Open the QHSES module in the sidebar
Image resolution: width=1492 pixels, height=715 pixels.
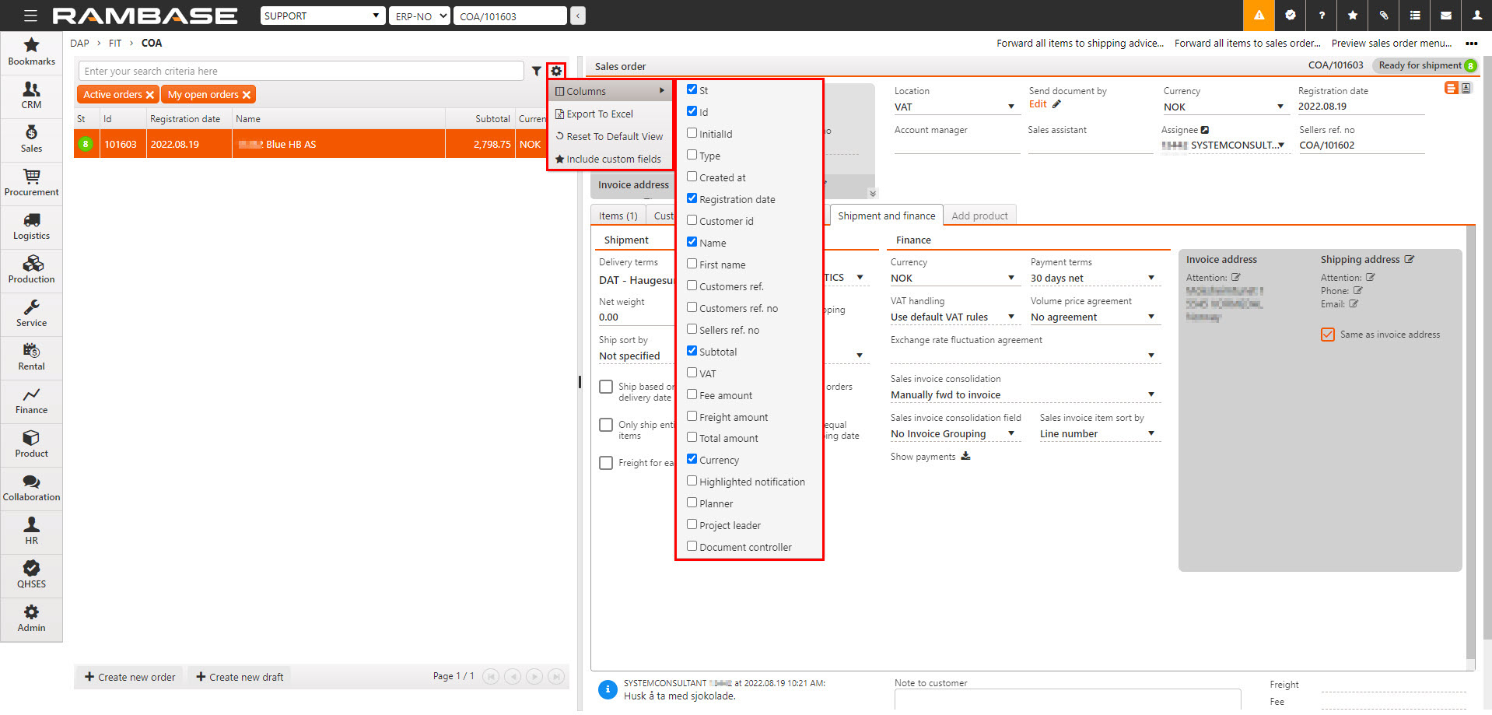(31, 576)
